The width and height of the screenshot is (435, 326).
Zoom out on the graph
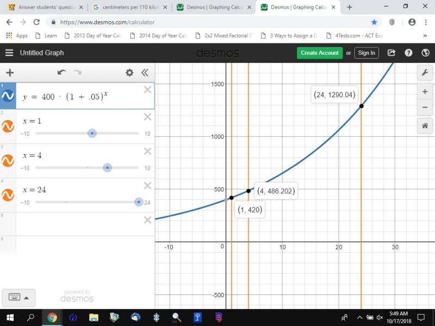pos(425,107)
